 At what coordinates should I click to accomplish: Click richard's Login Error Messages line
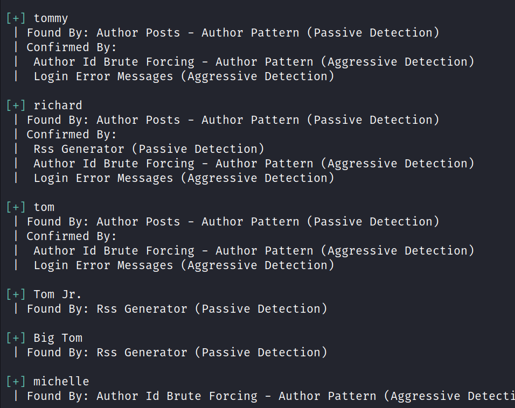click(184, 178)
